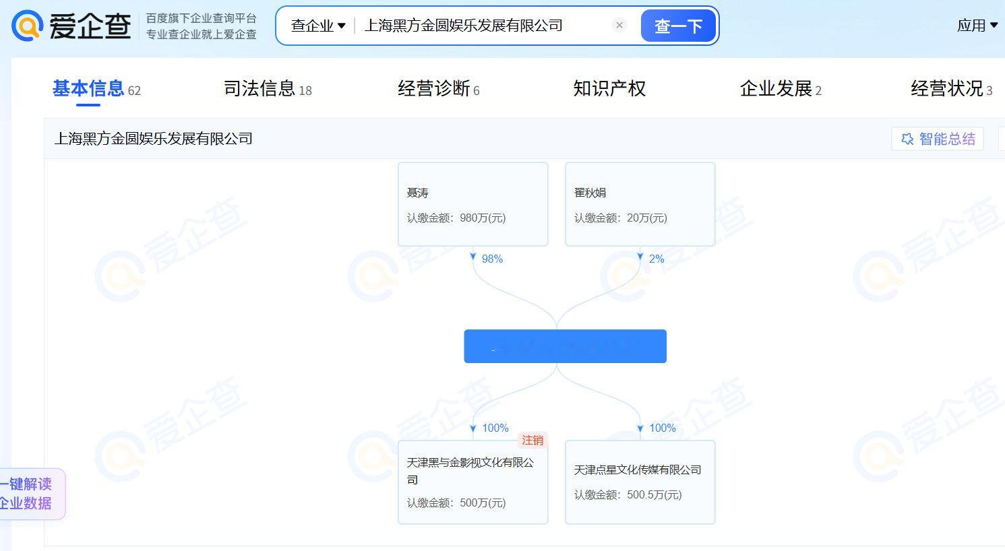
Task: Click the 100% label above 天津点星文化传媒
Action: tap(662, 428)
